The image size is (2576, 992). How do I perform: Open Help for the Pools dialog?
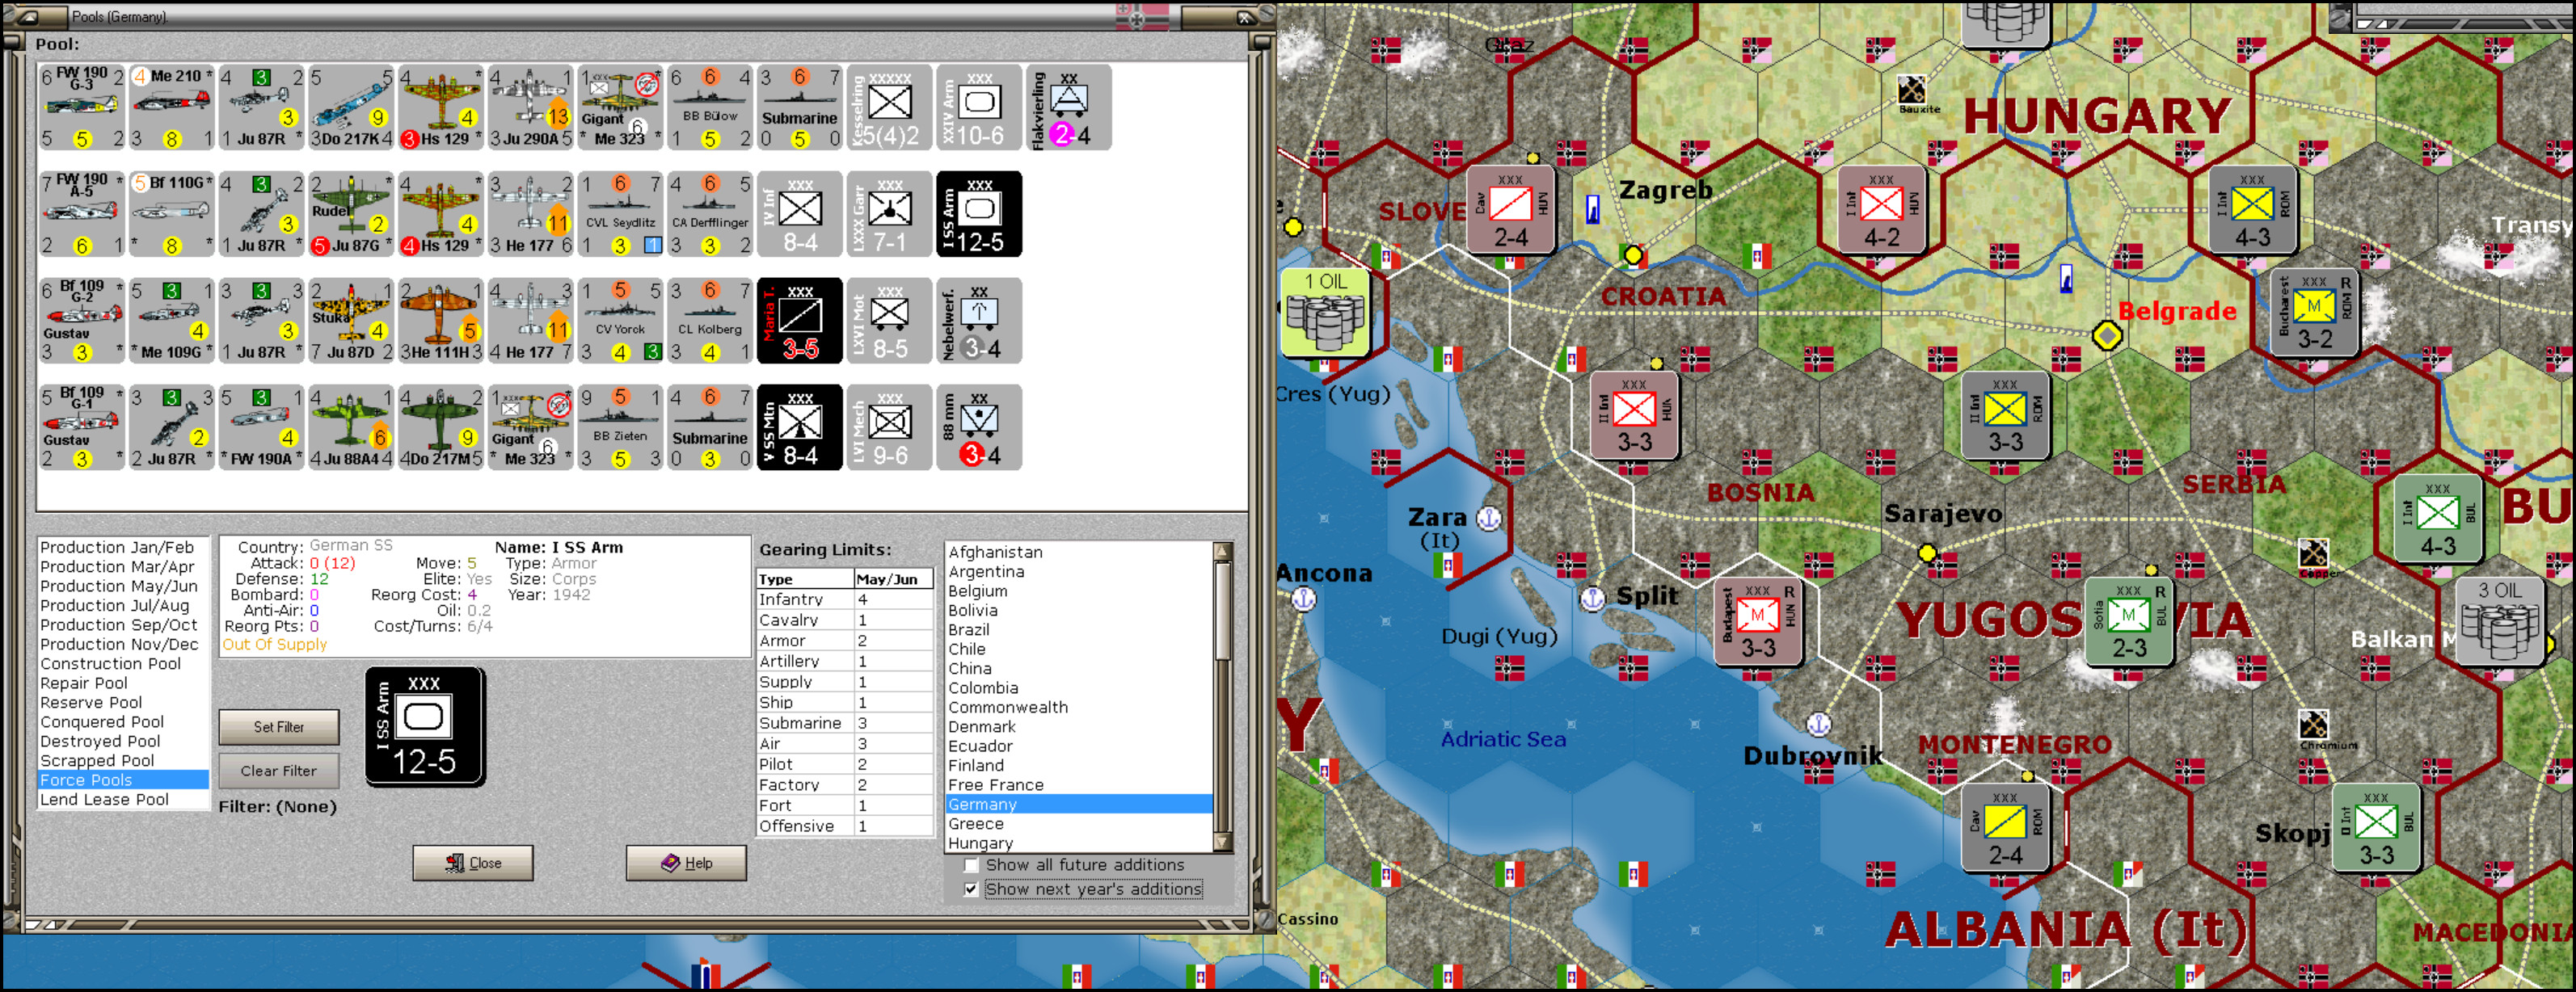tap(686, 863)
